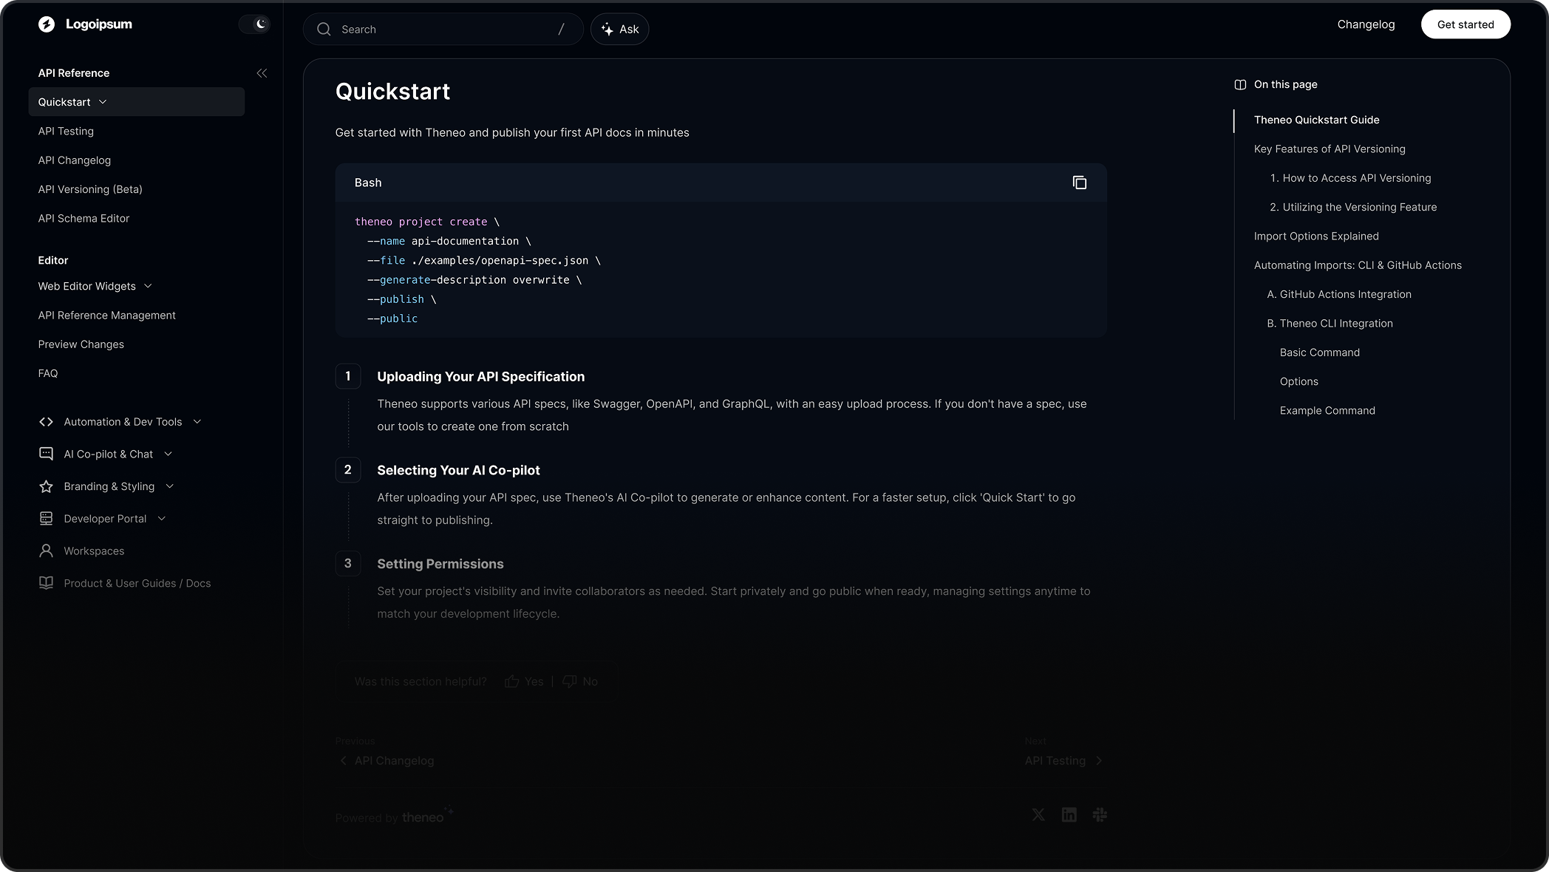Open API Changelog in the sidebar

pos(75,160)
